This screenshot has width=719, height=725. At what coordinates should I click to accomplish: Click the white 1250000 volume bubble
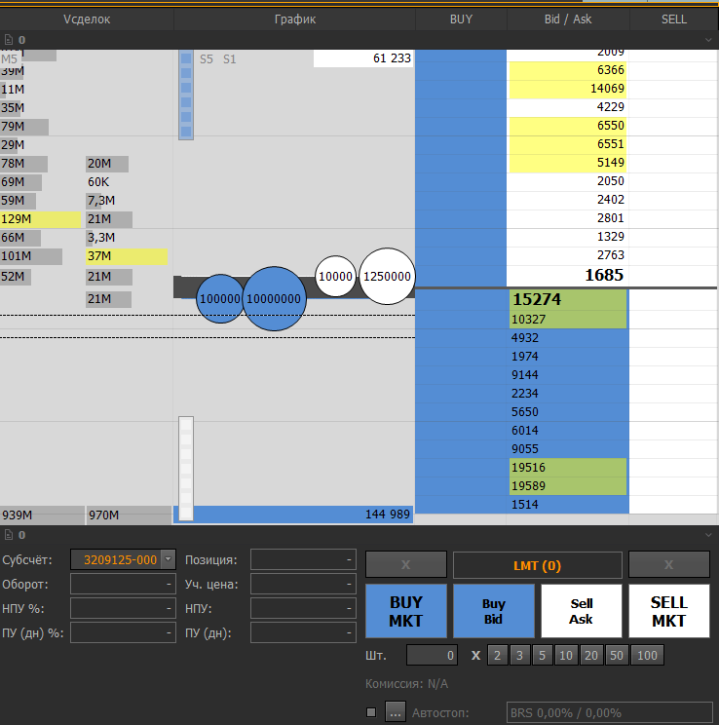[x=387, y=277]
